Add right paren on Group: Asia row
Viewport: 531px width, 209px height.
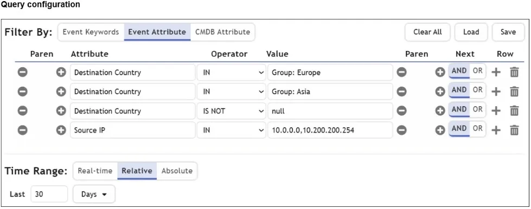(440, 92)
